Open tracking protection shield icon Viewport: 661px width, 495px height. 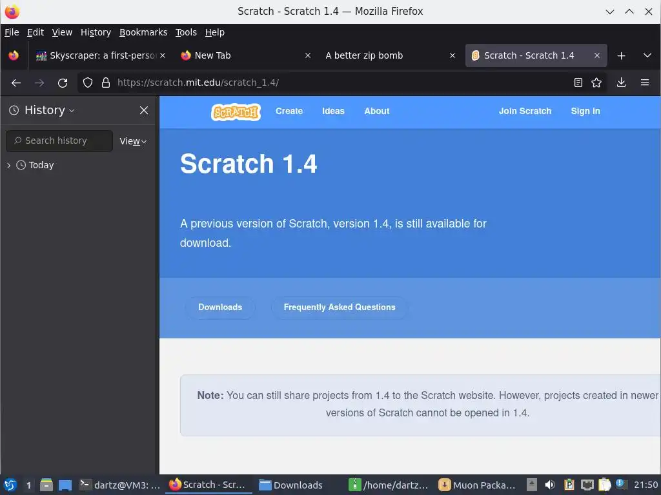point(88,83)
